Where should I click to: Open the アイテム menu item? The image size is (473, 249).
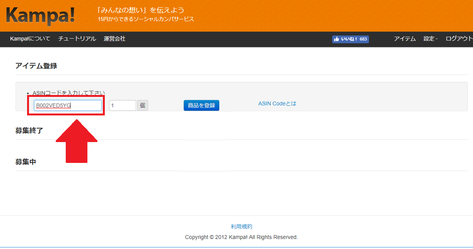point(405,39)
